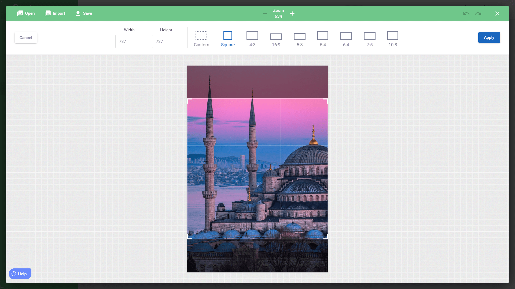This screenshot has height=289, width=515.
Task: Apply the crop
Action: (489, 37)
